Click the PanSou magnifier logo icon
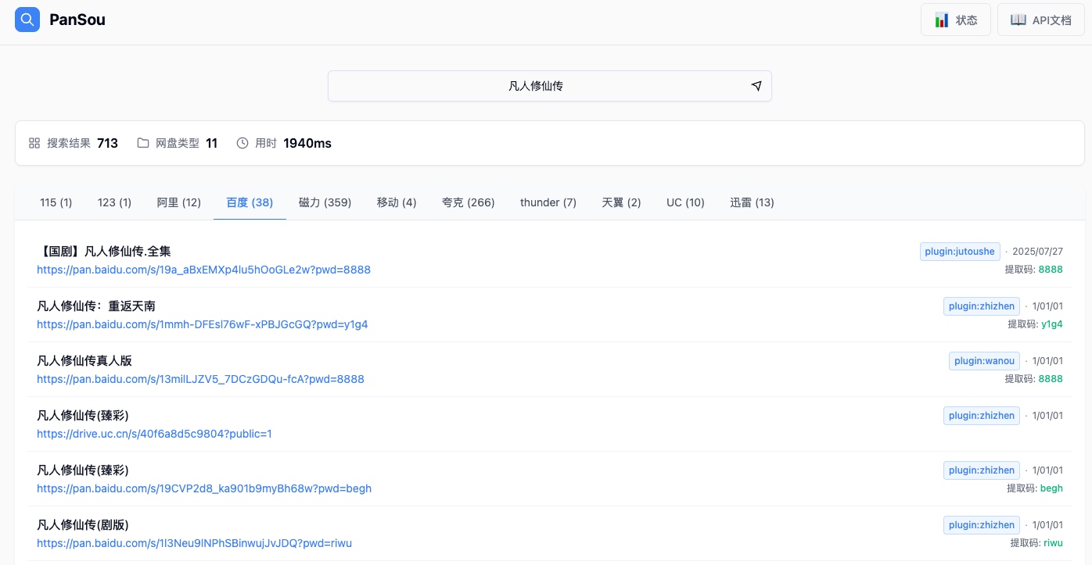This screenshot has width=1092, height=565. tap(27, 20)
